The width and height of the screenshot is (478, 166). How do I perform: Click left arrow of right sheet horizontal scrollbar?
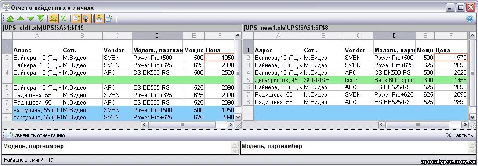point(382,125)
